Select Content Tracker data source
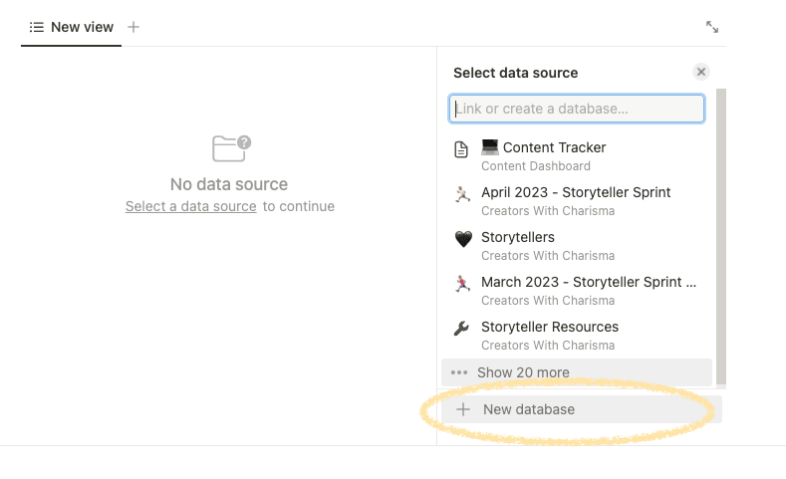Viewport: 786px width, 479px height. [577, 156]
